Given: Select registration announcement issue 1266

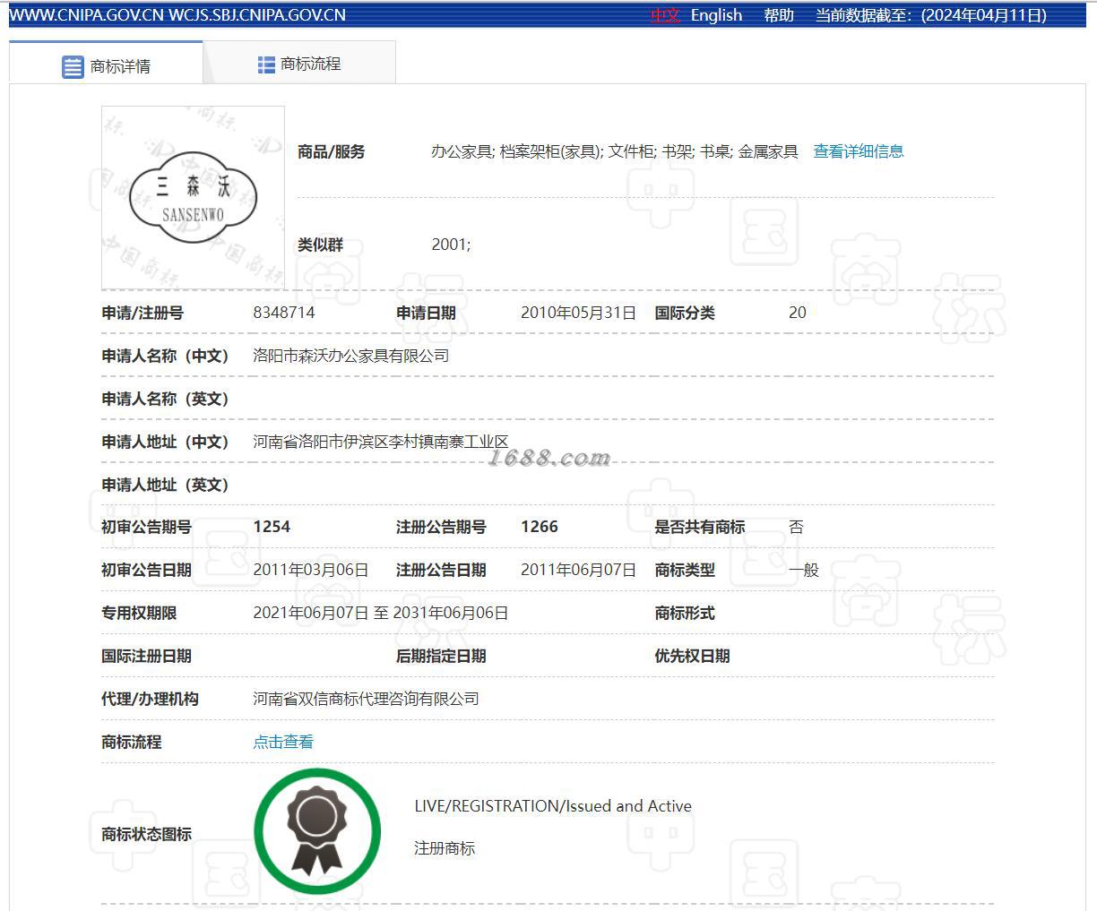Looking at the screenshot, I should coord(540,527).
